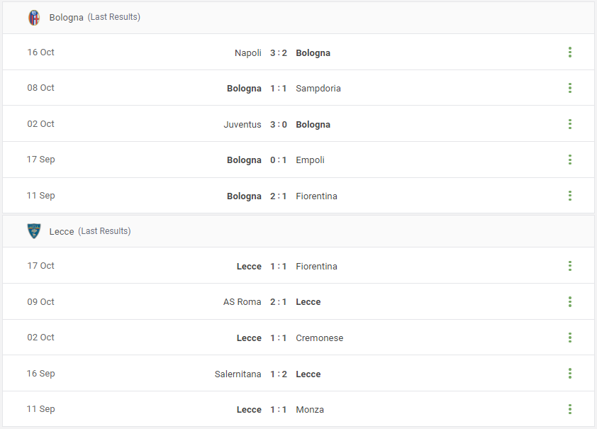Open Lecce team page from header
597x429 pixels.
(61, 231)
